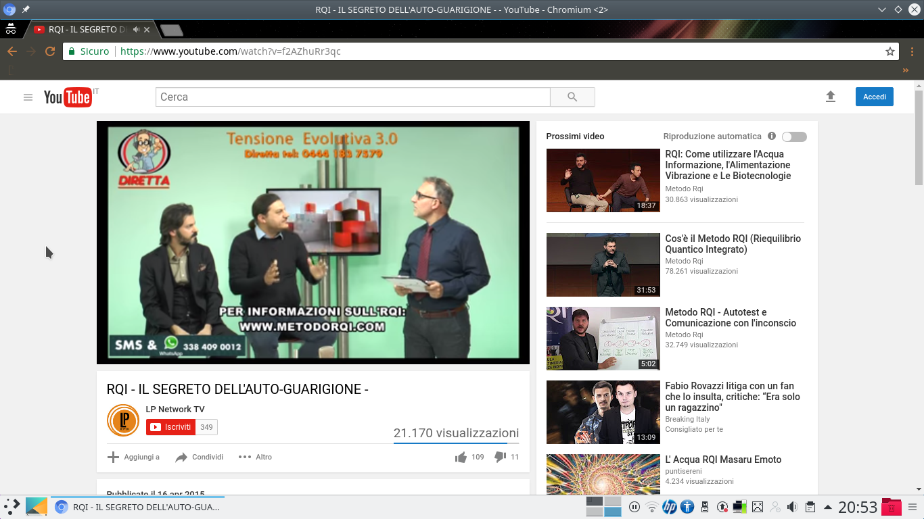Open the bookmarks overflow chevron
This screenshot has height=519, width=924.
click(x=906, y=70)
